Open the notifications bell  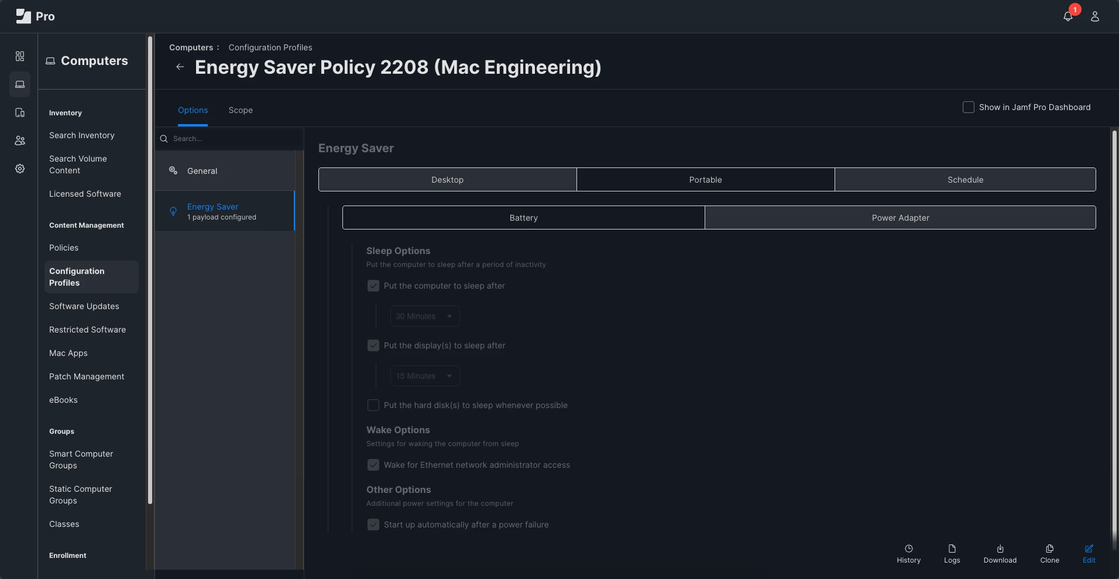(1068, 16)
